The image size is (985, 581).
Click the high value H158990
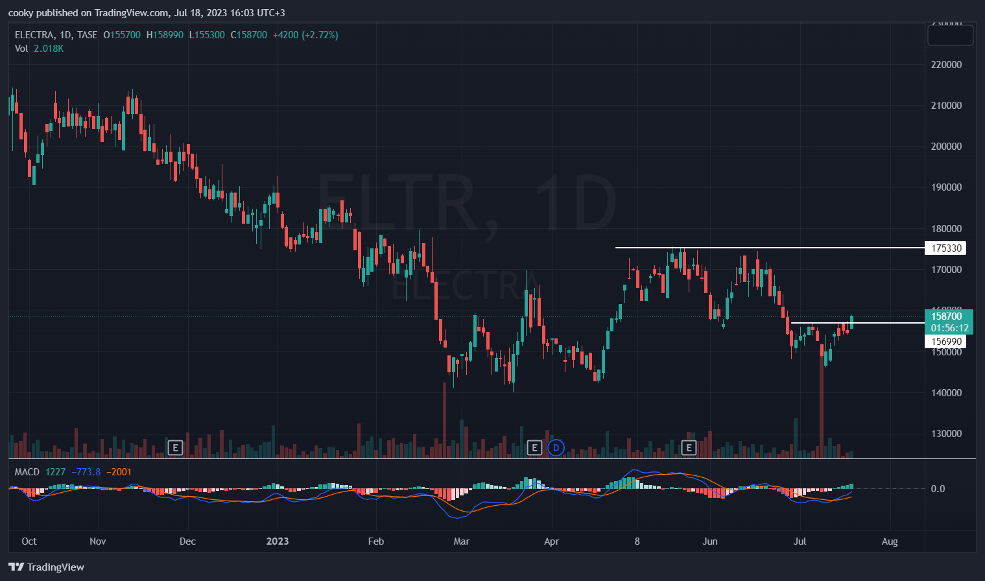click(x=165, y=35)
